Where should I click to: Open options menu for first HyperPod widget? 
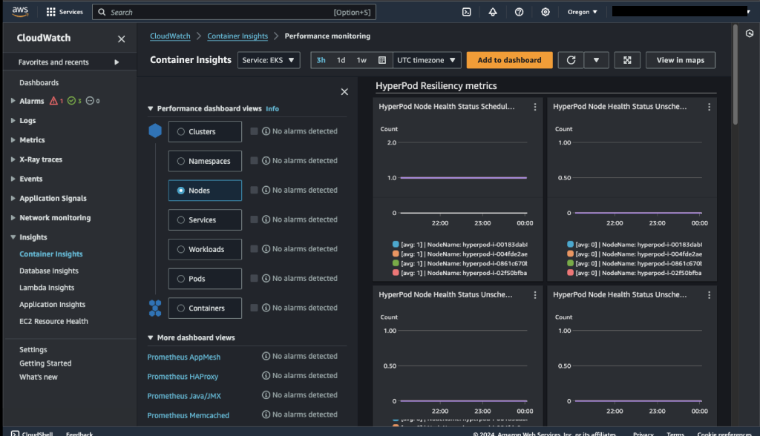[x=535, y=107]
